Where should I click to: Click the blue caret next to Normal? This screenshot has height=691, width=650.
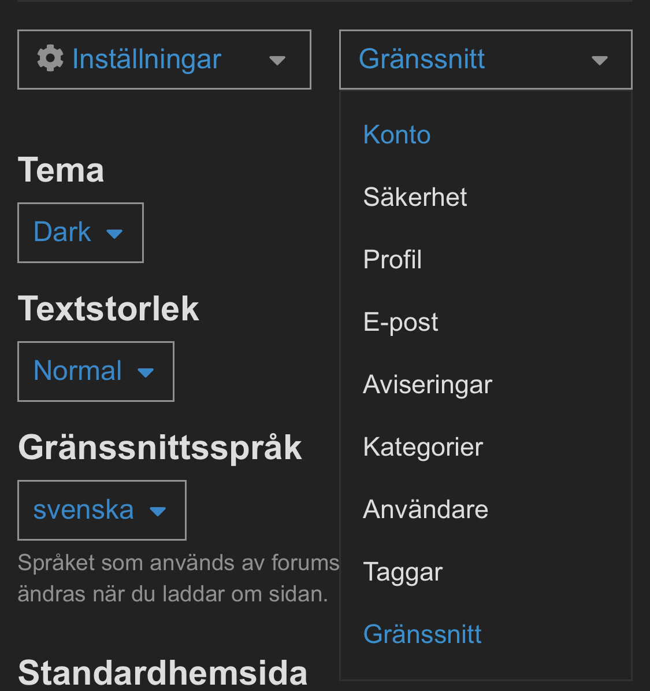(x=146, y=372)
